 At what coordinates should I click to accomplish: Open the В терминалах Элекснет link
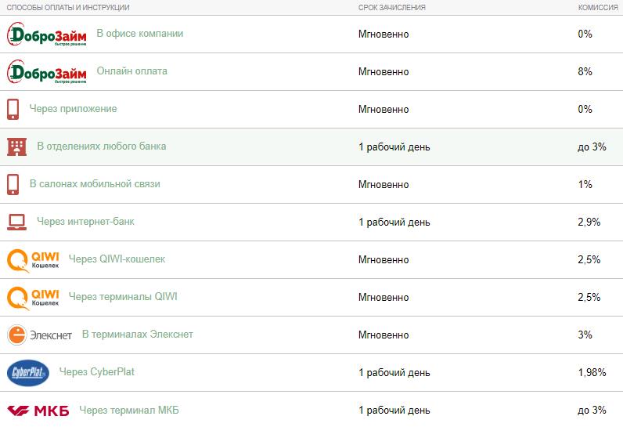(138, 335)
